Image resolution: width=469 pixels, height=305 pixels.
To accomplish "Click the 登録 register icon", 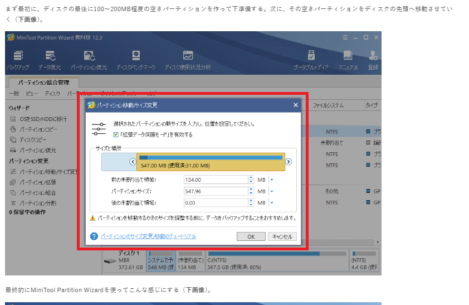I will tap(373, 56).
